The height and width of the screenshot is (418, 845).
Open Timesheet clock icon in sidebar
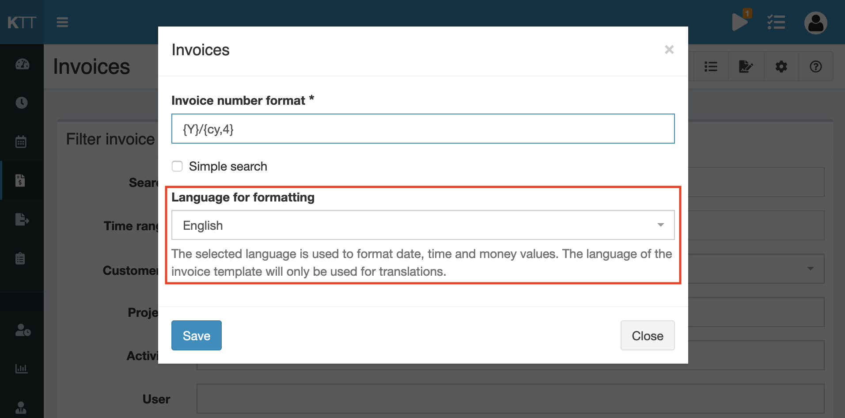[22, 103]
